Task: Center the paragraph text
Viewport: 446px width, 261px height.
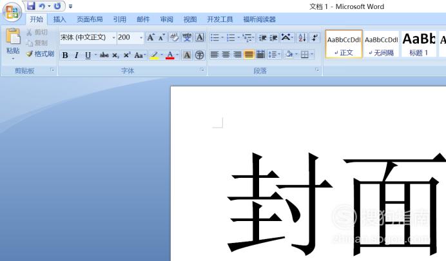Action: pos(226,54)
